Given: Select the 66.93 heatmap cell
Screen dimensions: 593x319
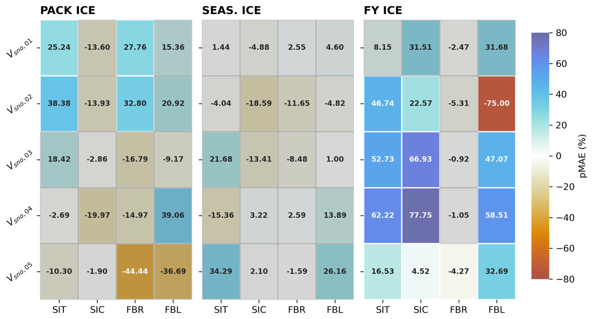Looking at the screenshot, I should point(420,159).
